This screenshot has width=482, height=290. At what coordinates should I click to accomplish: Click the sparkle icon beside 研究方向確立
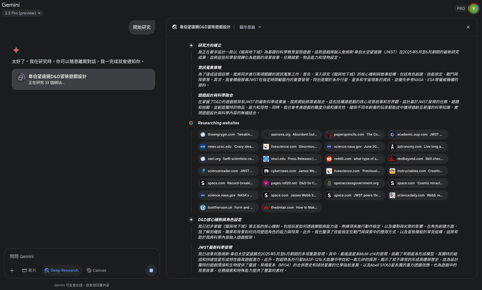click(191, 45)
